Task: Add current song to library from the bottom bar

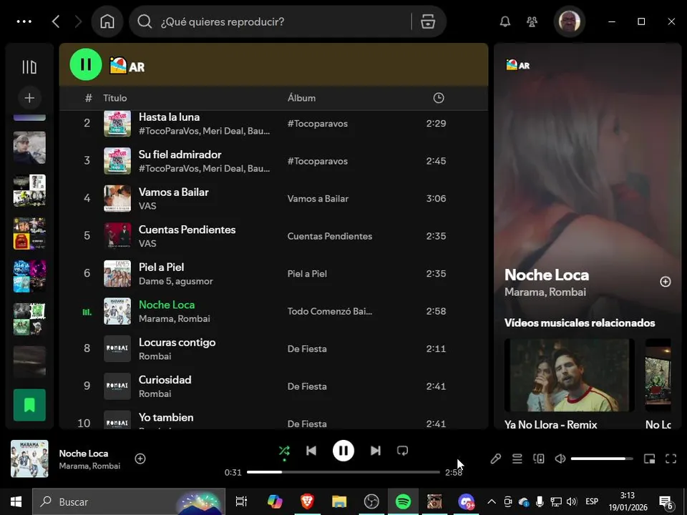Action: click(140, 458)
